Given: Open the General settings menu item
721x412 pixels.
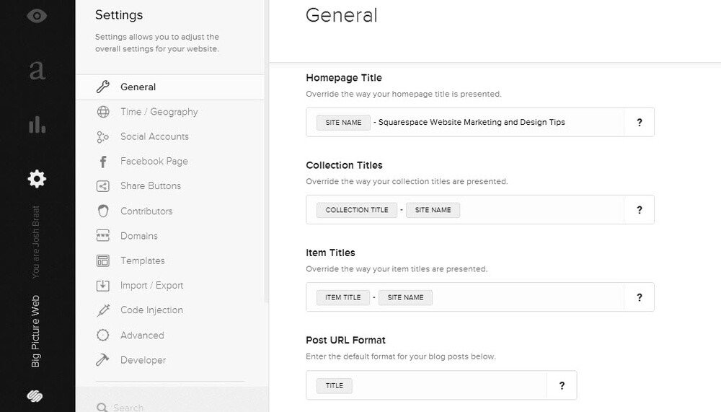Looking at the screenshot, I should click(170, 87).
